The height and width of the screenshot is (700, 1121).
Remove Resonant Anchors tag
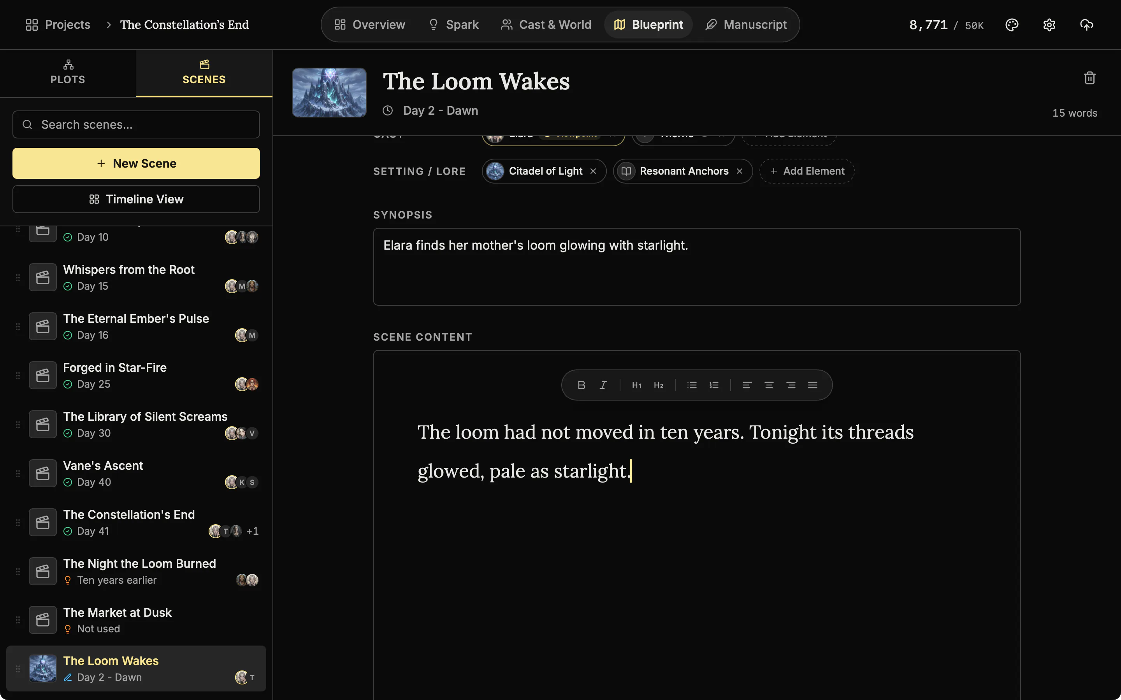pos(739,171)
